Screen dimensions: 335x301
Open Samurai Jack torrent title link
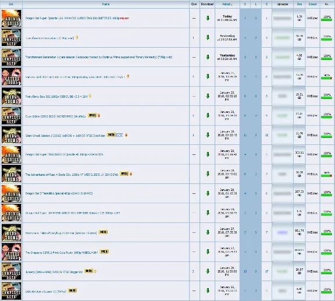[75, 77]
